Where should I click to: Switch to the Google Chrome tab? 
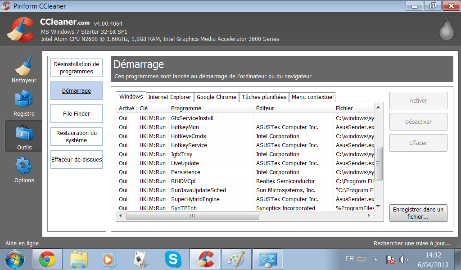pos(217,97)
